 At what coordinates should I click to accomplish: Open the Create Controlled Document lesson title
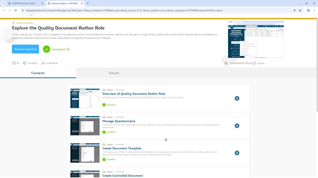click(123, 176)
